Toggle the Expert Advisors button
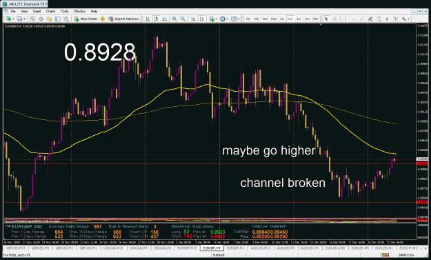 (123, 19)
